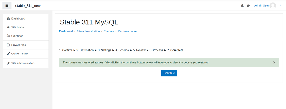The image size is (286, 109).
Task: Dismiss the success notification with X
Action: (274, 62)
